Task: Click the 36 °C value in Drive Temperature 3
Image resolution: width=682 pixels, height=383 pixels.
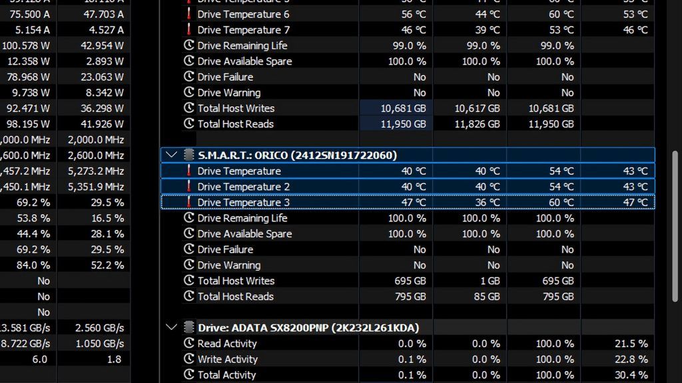Action: (x=487, y=202)
